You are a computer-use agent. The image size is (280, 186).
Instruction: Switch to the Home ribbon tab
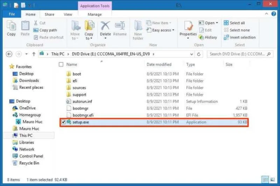(30, 14)
